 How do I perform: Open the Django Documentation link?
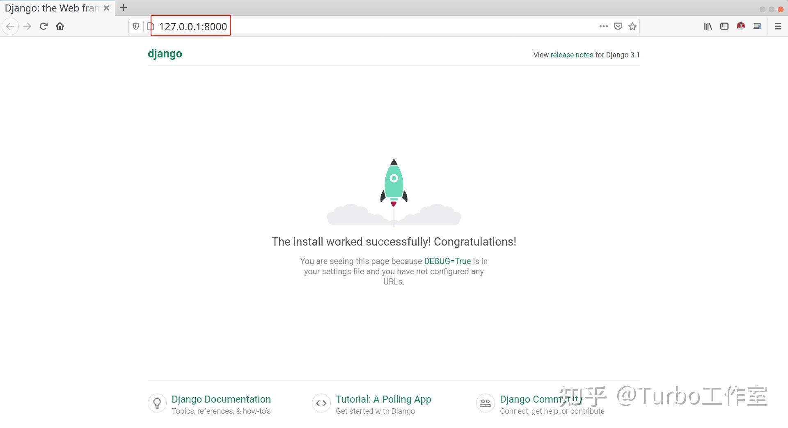(221, 399)
